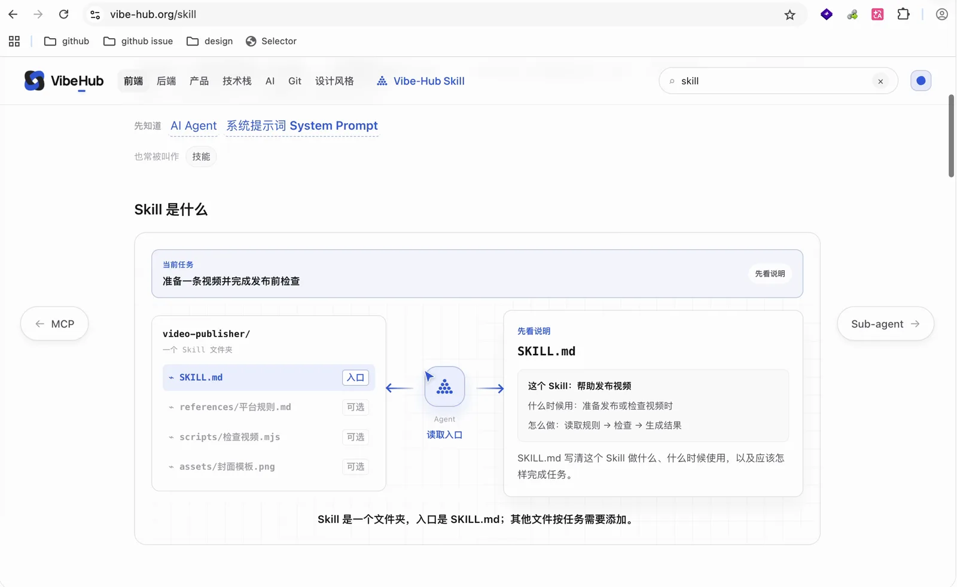Open the github issue bookmark folder
957x587 pixels.
click(x=138, y=41)
